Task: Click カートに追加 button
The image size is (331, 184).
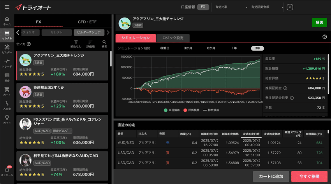Action: point(271,176)
